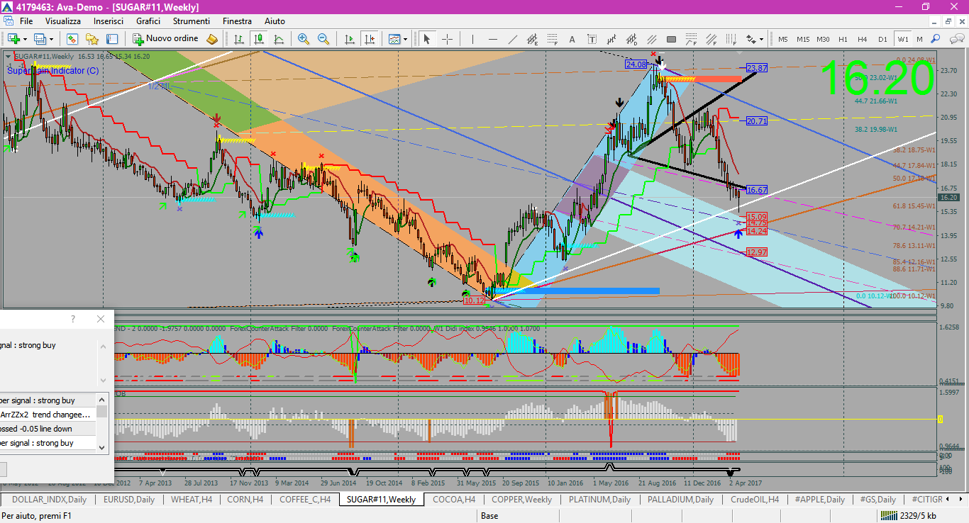Select the rectangle shape tool

point(672,39)
